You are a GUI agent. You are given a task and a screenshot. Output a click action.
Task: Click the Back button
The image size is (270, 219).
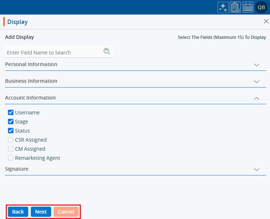pyautogui.click(x=18, y=212)
